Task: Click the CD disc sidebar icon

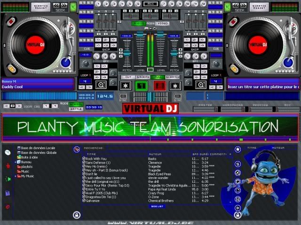Action: [8, 152]
